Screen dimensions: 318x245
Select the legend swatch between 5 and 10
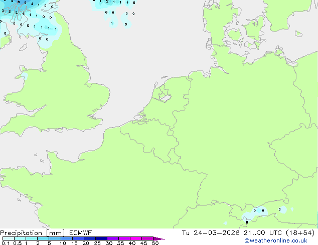coord(55,238)
